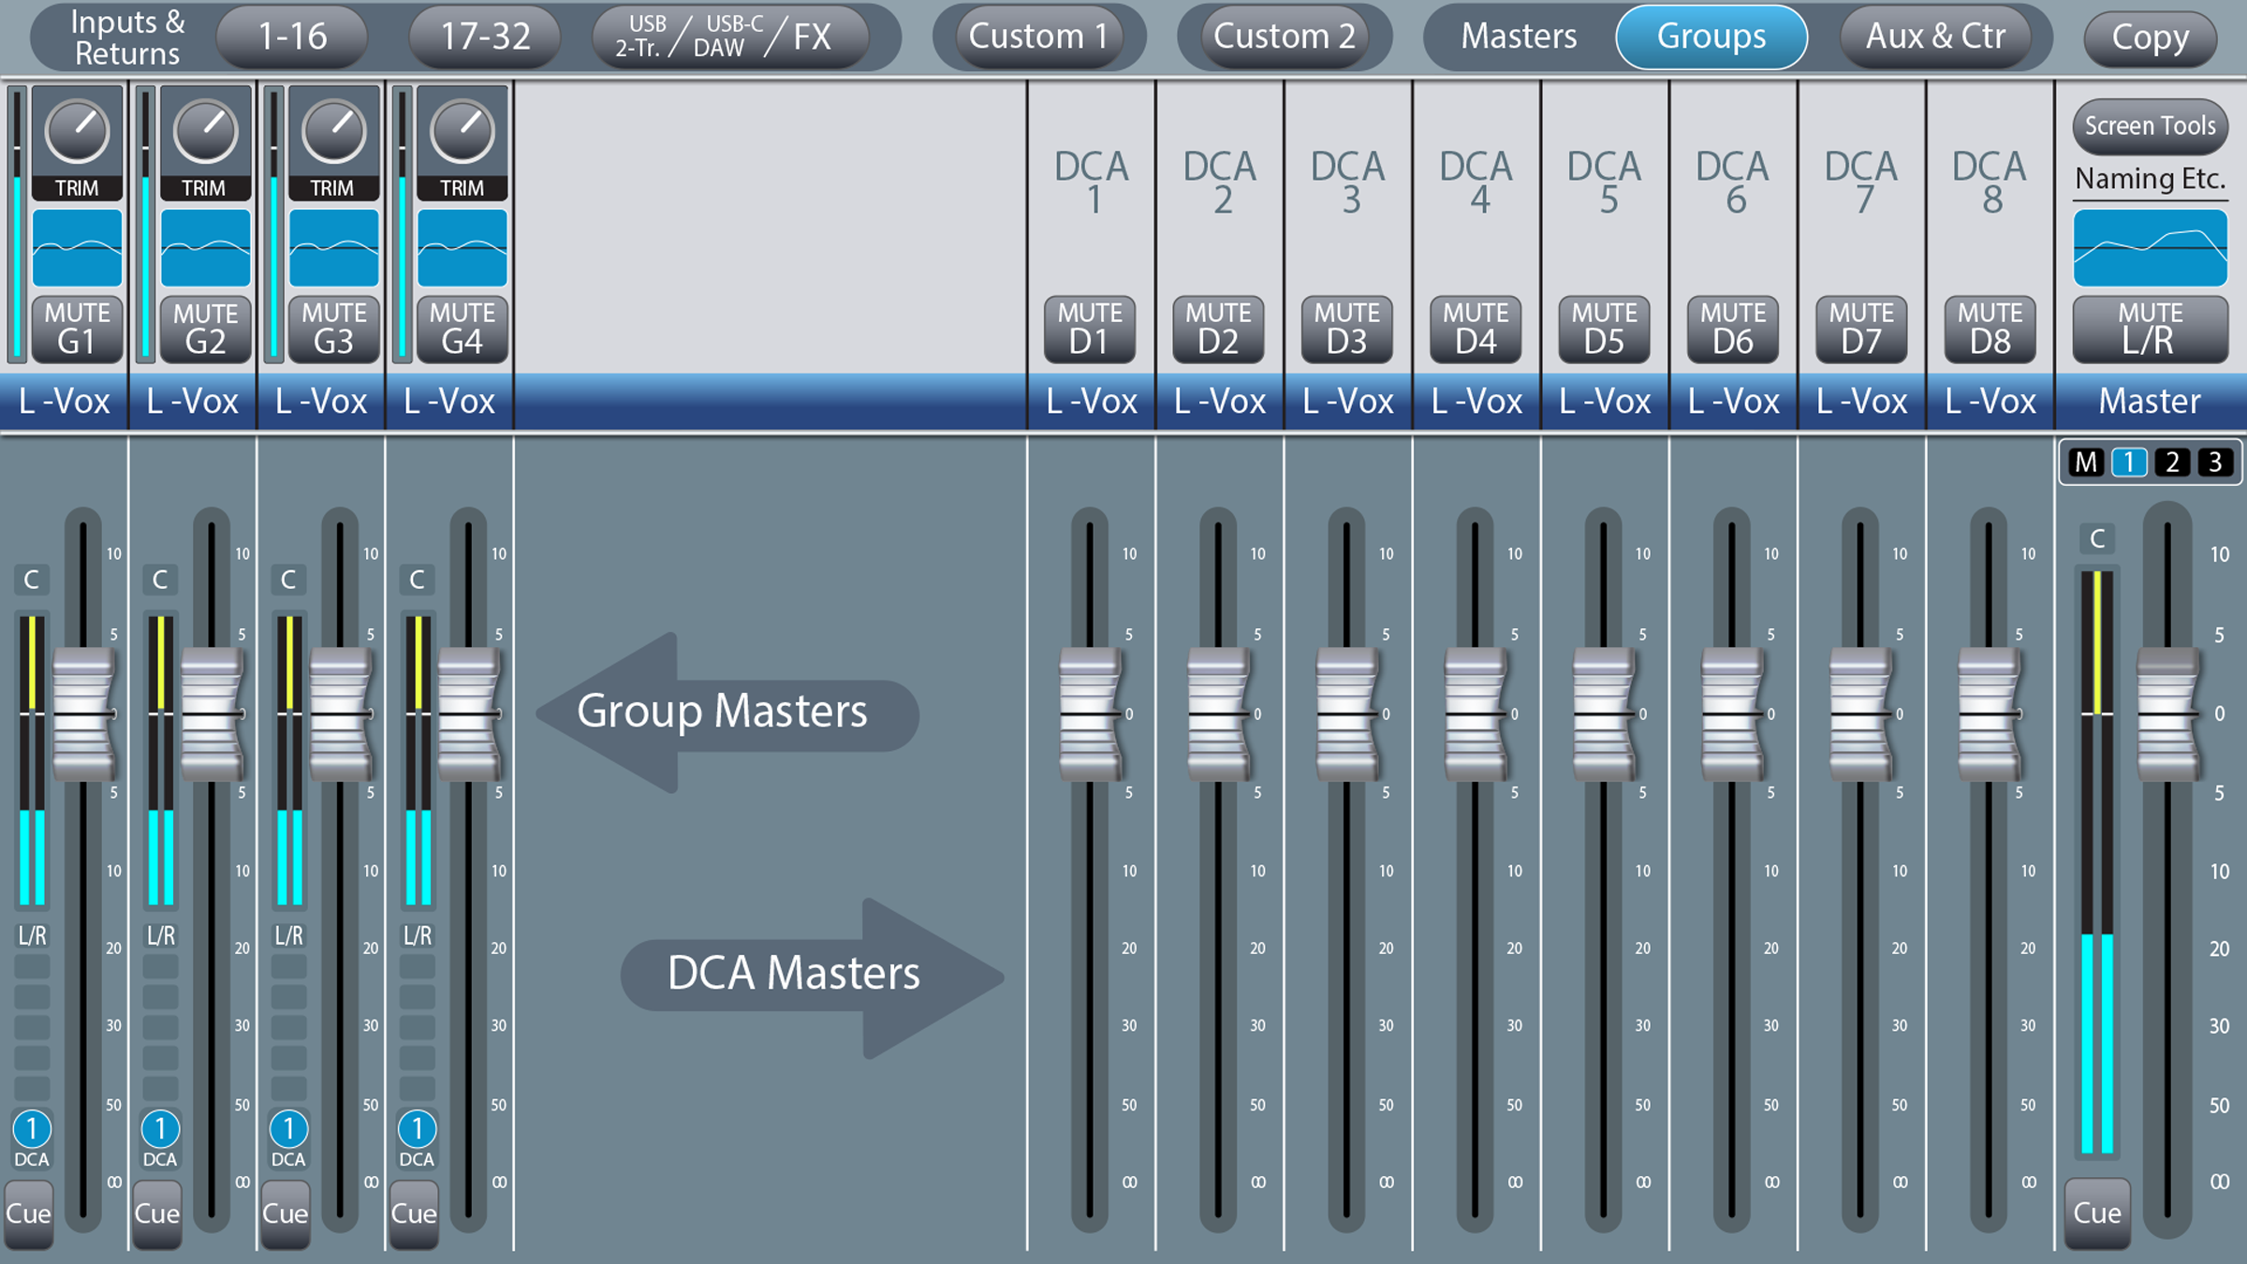Image resolution: width=2247 pixels, height=1264 pixels.
Task: Select the DCA 8 L-Vox name label
Action: pos(1990,401)
